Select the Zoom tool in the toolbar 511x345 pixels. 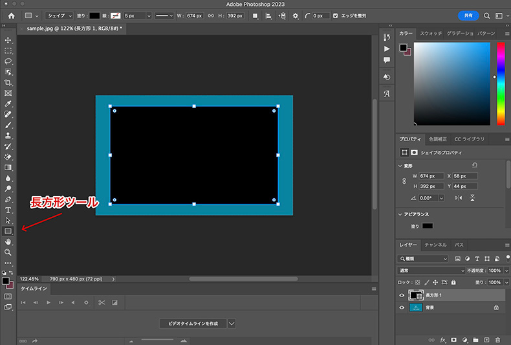[8, 252]
